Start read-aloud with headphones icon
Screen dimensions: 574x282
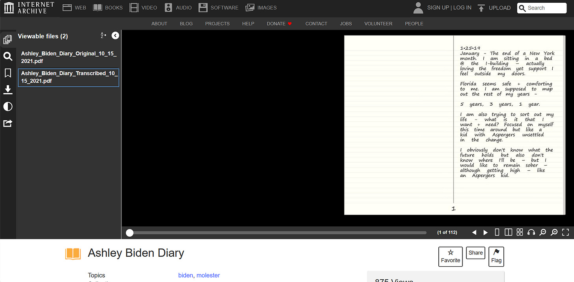pos(531,232)
